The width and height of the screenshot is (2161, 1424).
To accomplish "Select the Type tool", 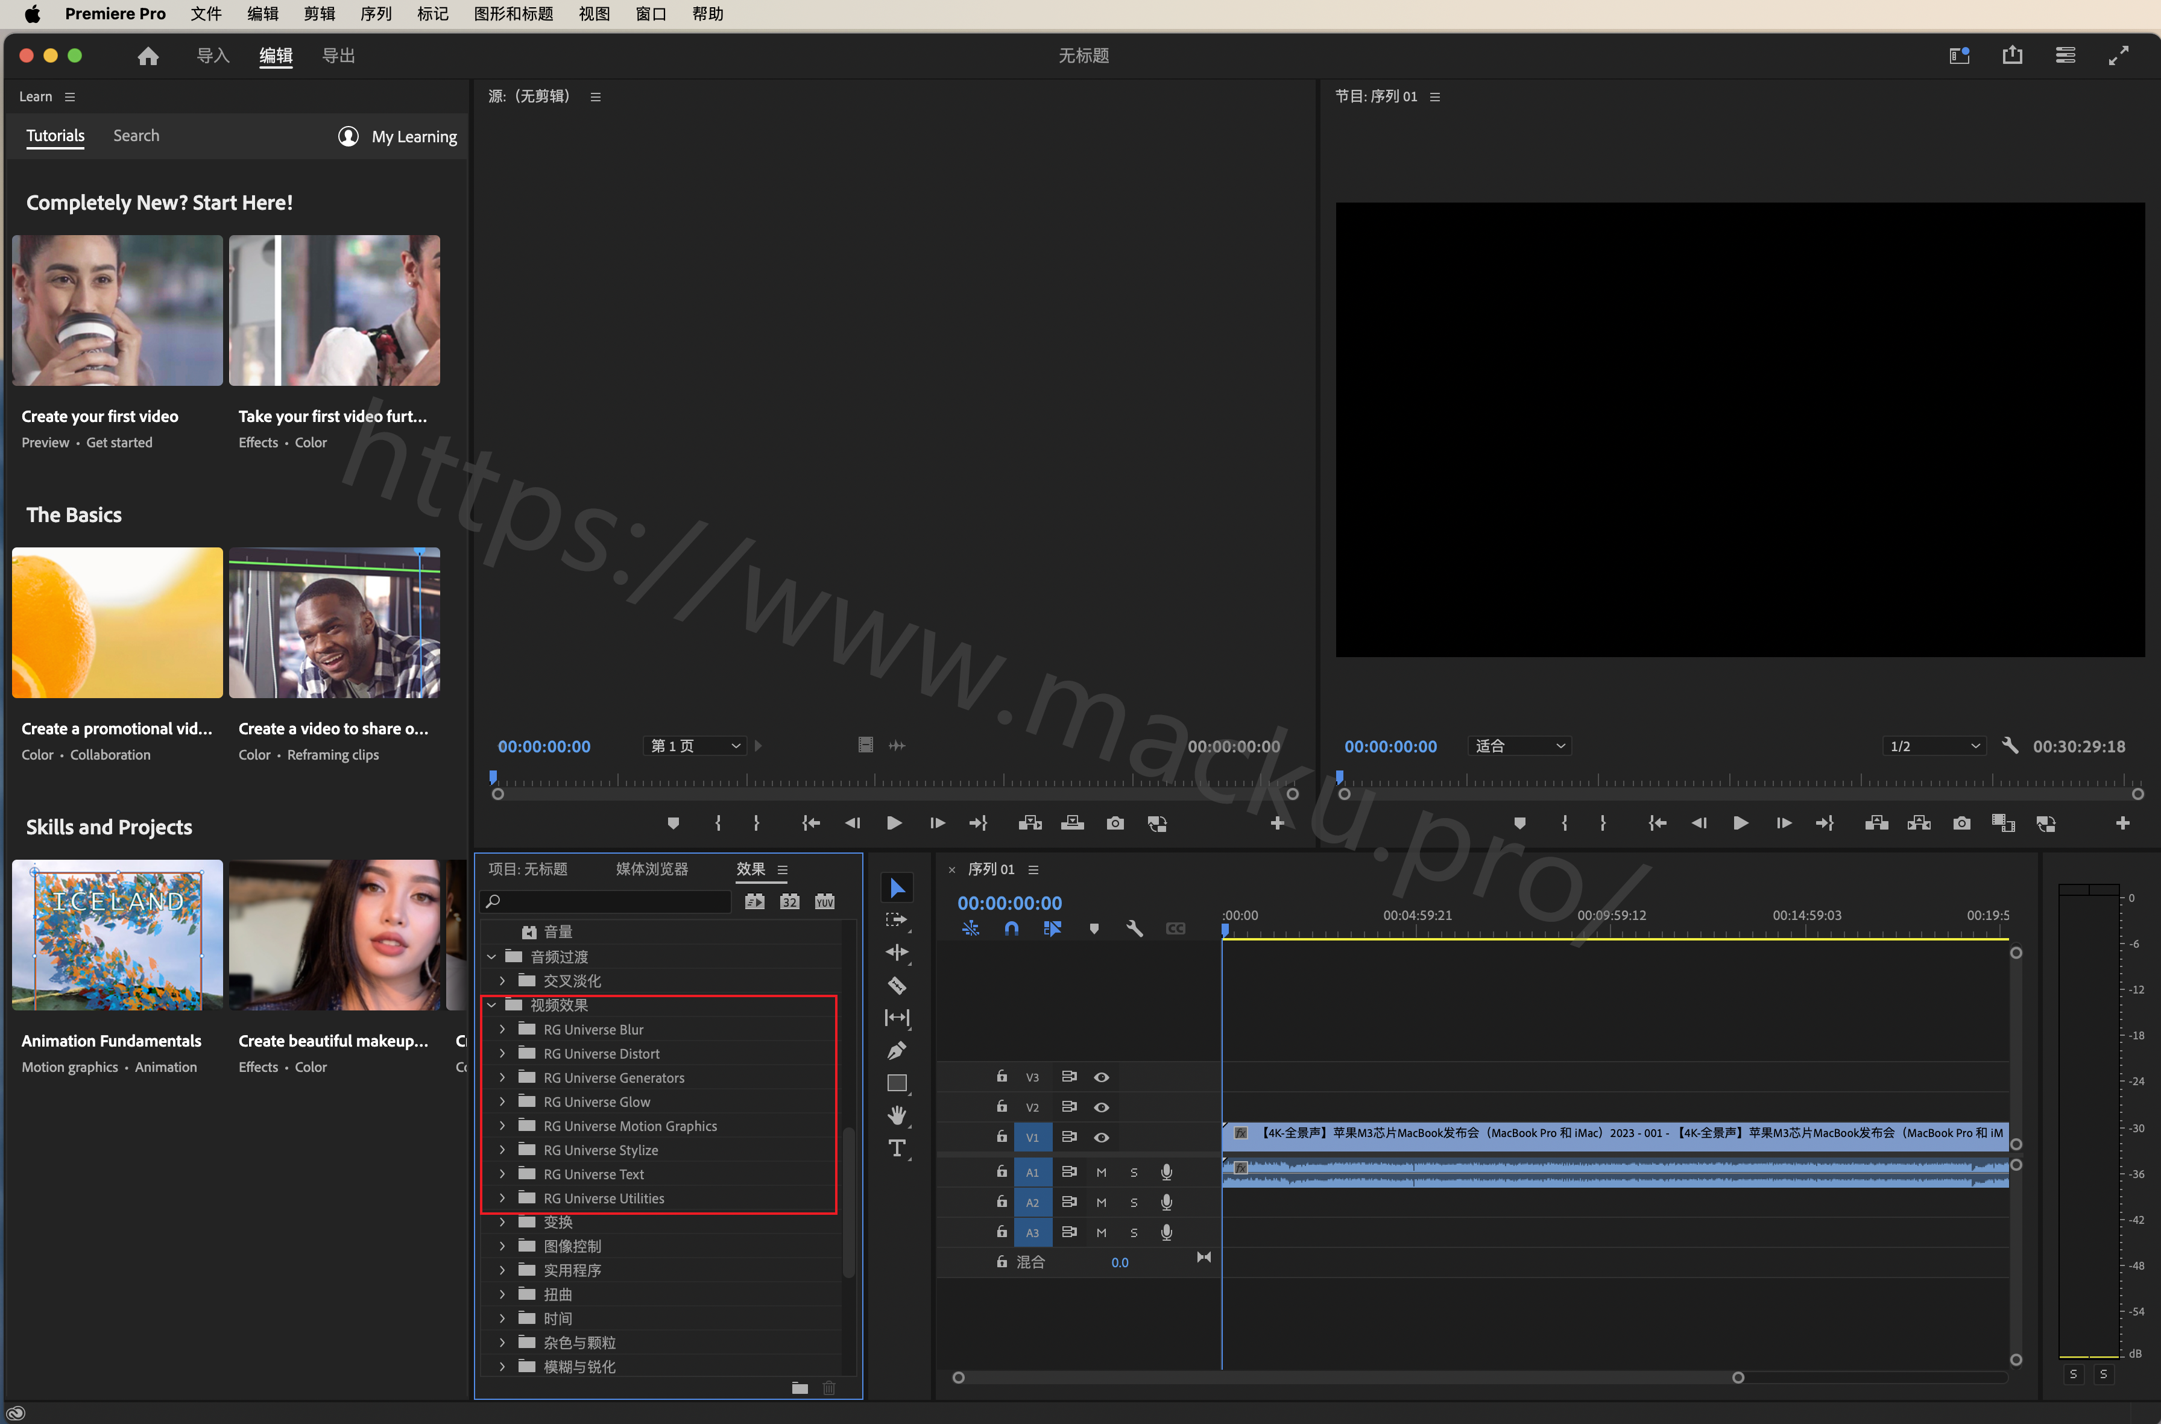I will [897, 1149].
